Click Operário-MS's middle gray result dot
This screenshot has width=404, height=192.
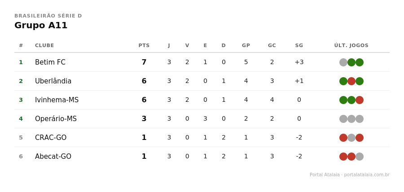(351, 119)
